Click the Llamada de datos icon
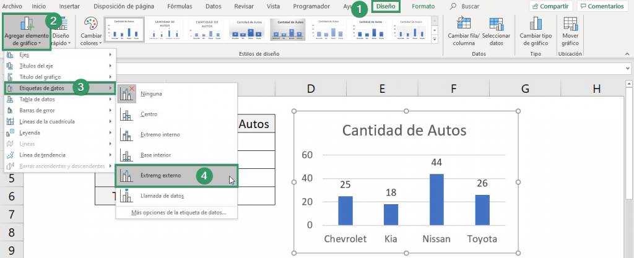This screenshot has height=258, width=634. 126,196
